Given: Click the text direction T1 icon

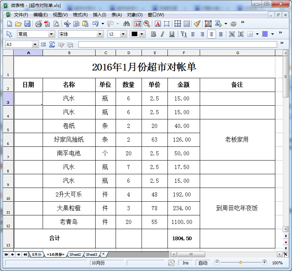Looking at the screenshot, I should 184,34.
